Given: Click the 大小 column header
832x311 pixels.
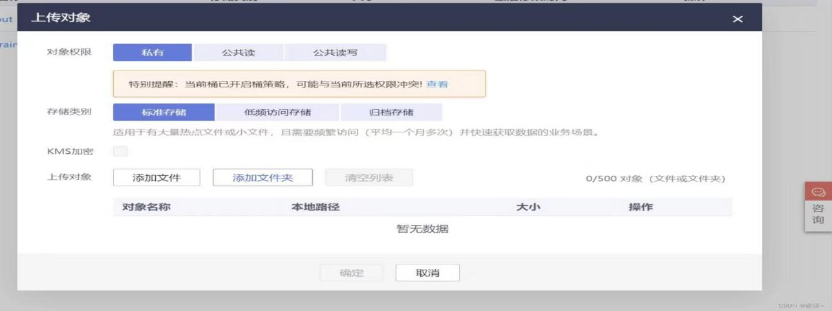Looking at the screenshot, I should tap(528, 207).
